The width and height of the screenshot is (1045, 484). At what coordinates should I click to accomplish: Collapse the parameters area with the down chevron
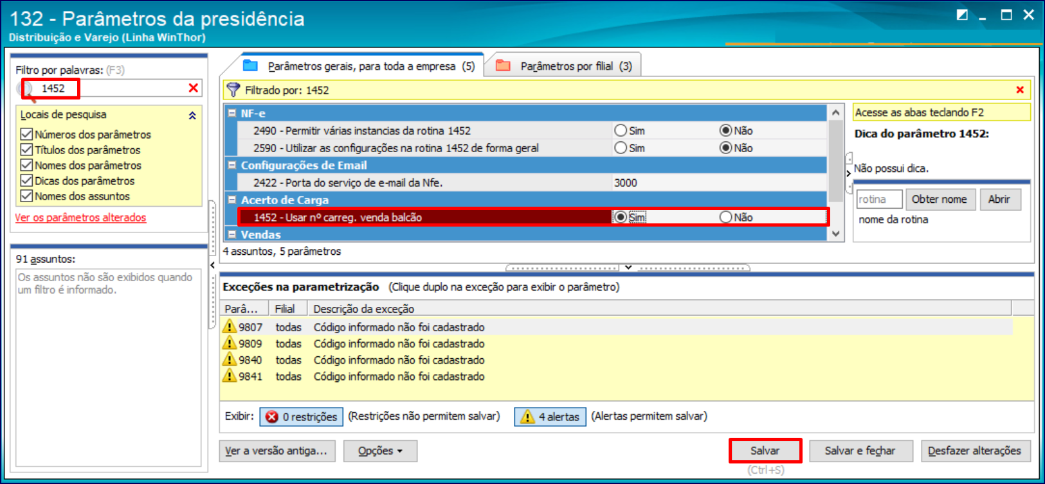628,267
